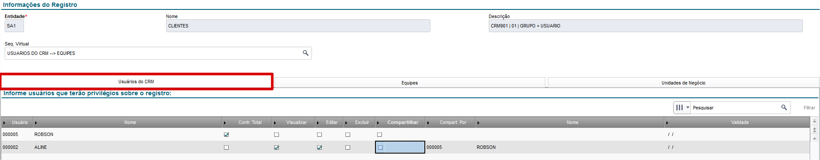The image size is (820, 160).
Task: Click the Nome field showing CLIENTES
Action: (x=298, y=26)
